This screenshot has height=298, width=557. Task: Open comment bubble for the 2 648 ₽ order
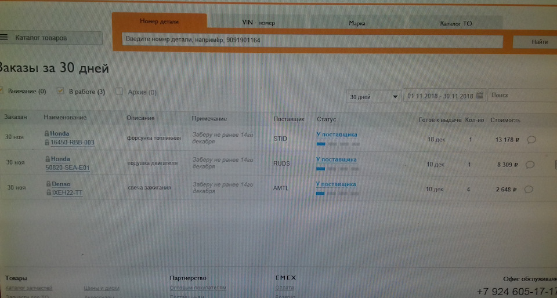[529, 190]
